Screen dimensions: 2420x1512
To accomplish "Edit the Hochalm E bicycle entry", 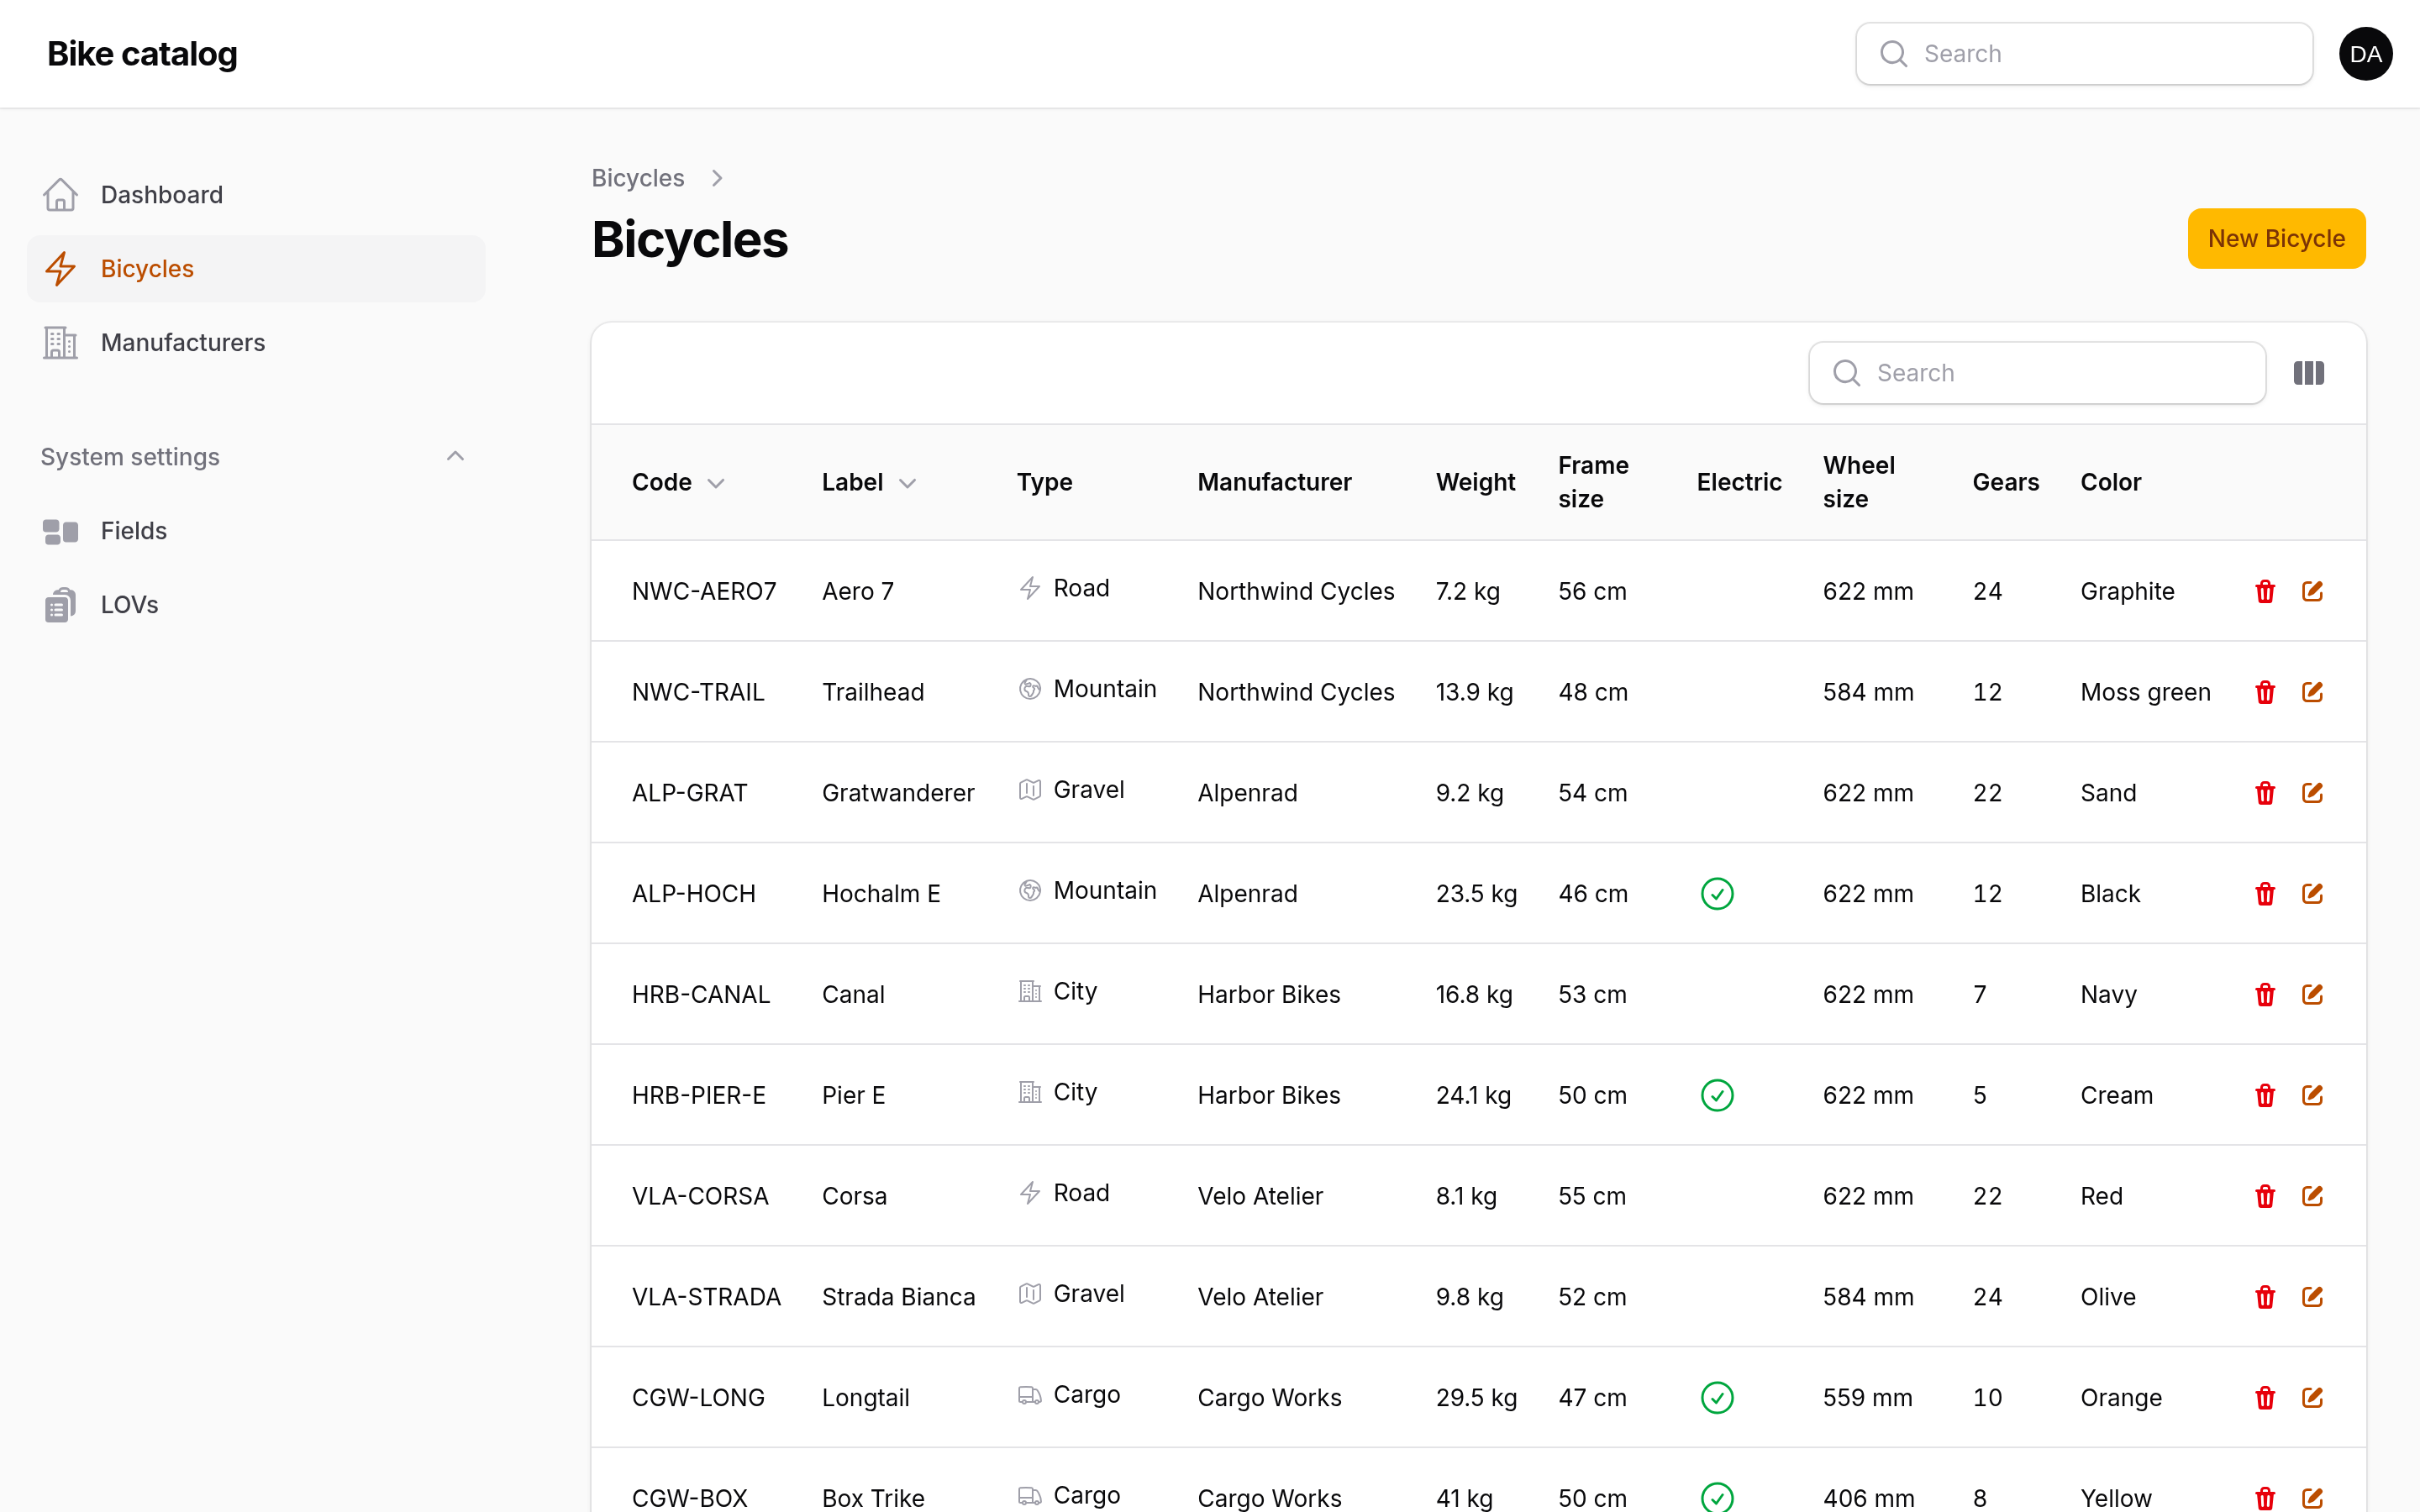I will pos(2312,894).
